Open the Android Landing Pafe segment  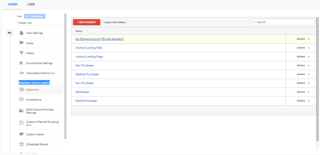[x=89, y=48]
